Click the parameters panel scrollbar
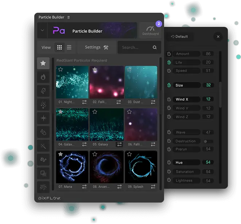The height and width of the screenshot is (224, 241). click(x=220, y=95)
